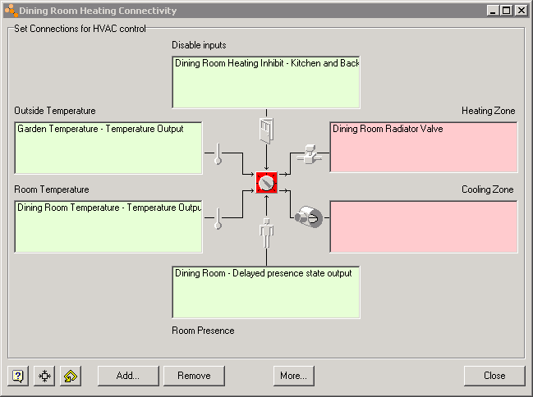
Task: Select Dining Room delayed presence state output
Action: [x=263, y=273]
